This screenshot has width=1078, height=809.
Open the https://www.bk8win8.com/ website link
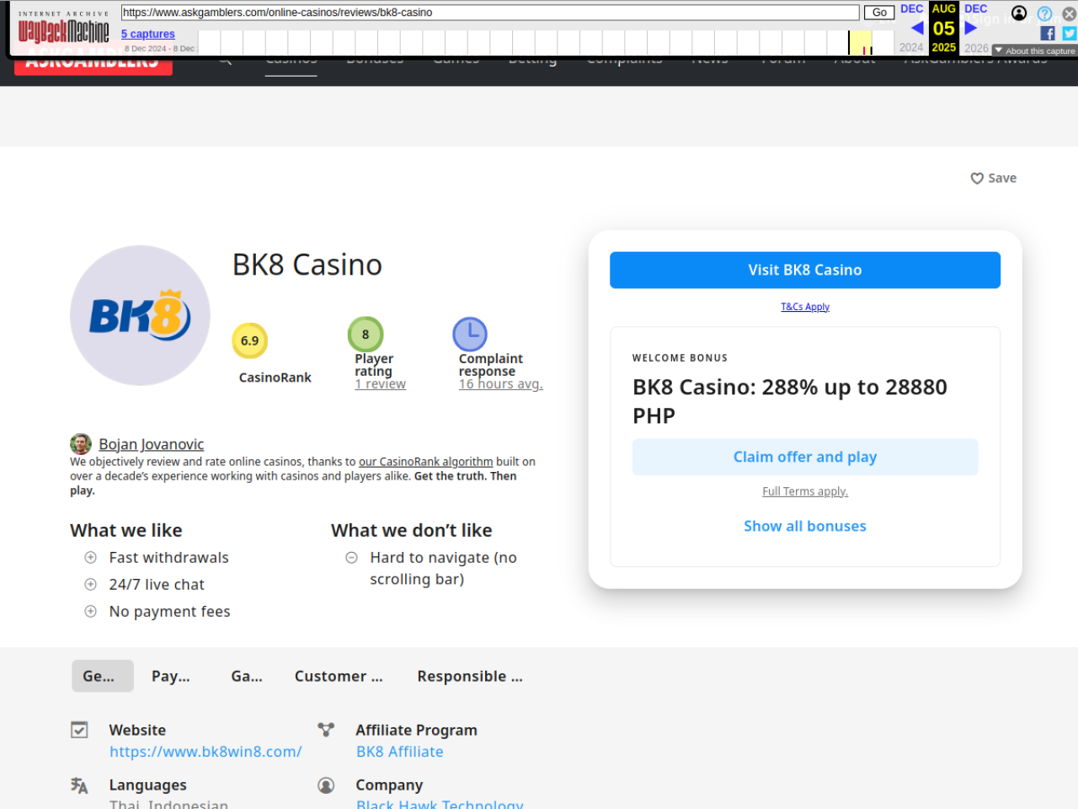tap(205, 752)
